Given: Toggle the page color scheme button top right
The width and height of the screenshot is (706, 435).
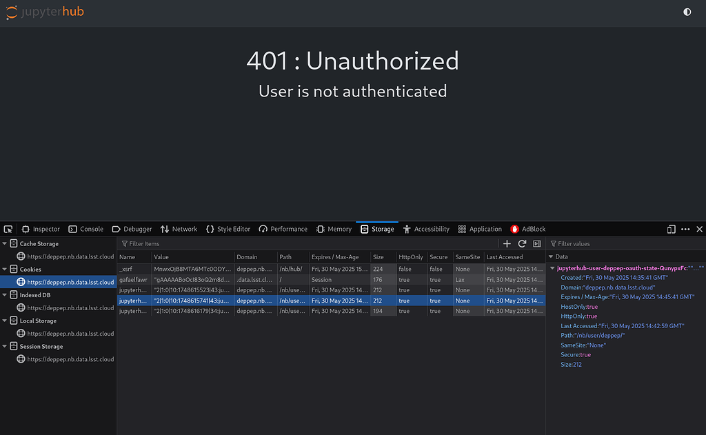Looking at the screenshot, I should tap(687, 12).
